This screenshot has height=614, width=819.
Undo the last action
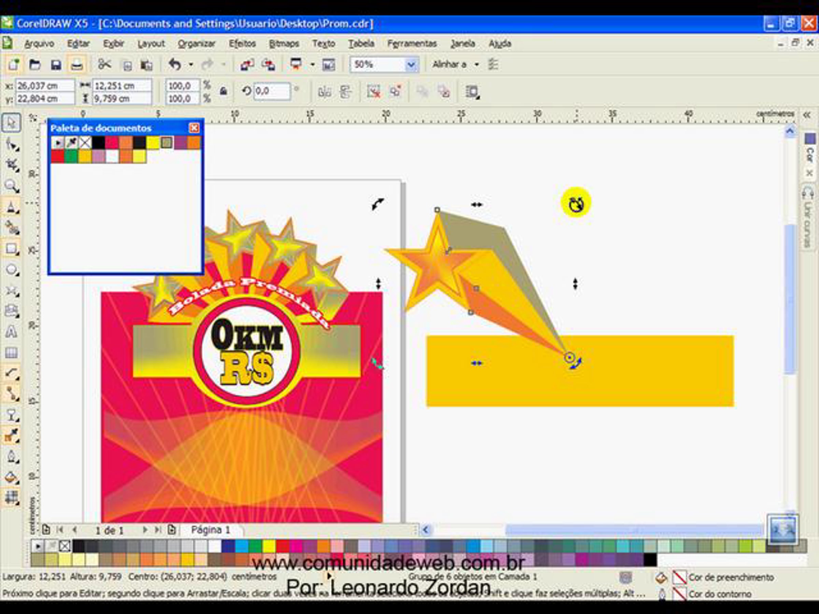[x=175, y=65]
